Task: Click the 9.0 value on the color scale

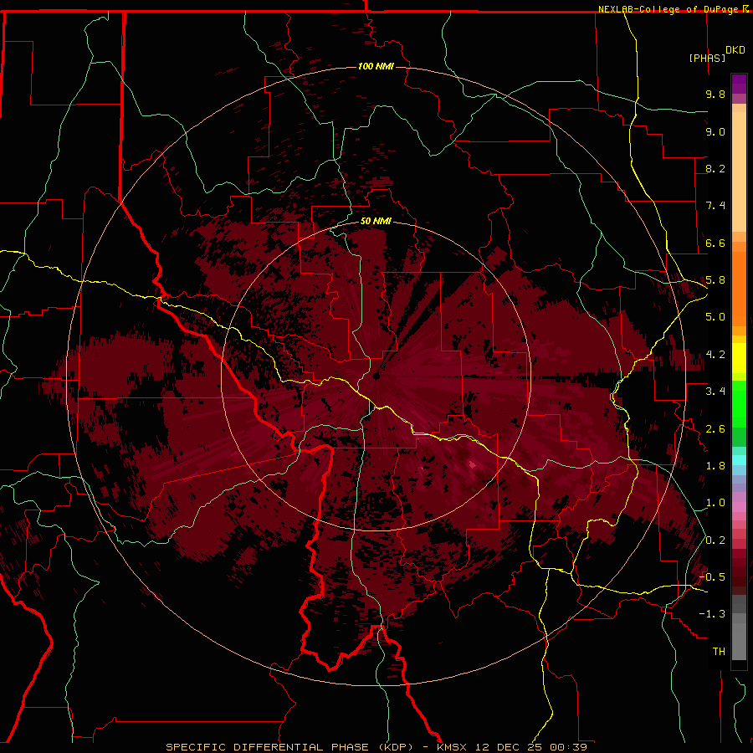Action: click(715, 131)
